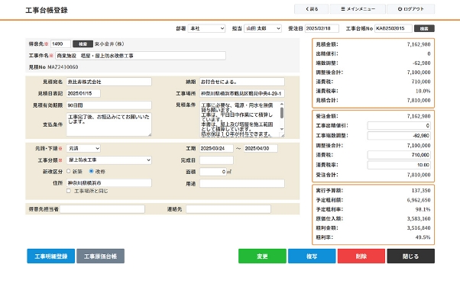Viewport: 460px width, 287px height.
Task: Open the 部署 department dropdown
Action: [206, 28]
